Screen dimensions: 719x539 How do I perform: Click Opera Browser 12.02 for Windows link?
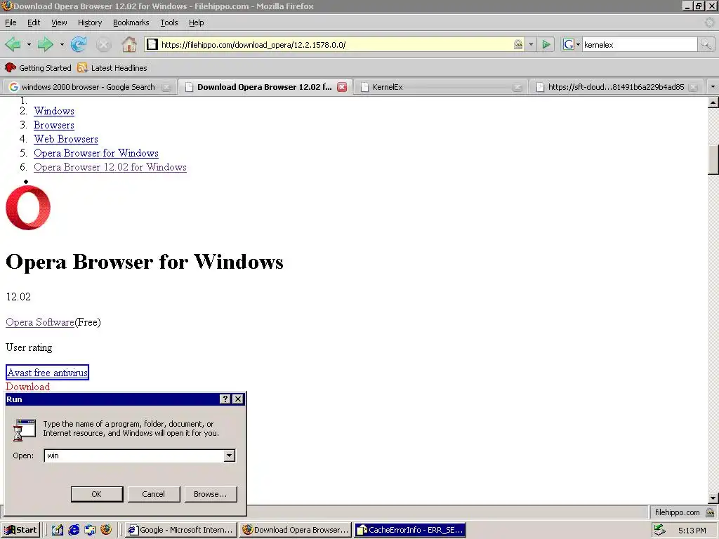[x=110, y=167]
